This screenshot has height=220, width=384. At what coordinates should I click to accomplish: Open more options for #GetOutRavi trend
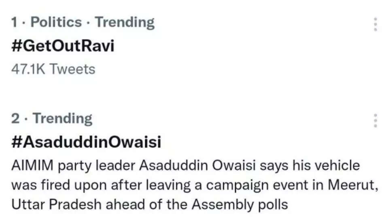374,25
